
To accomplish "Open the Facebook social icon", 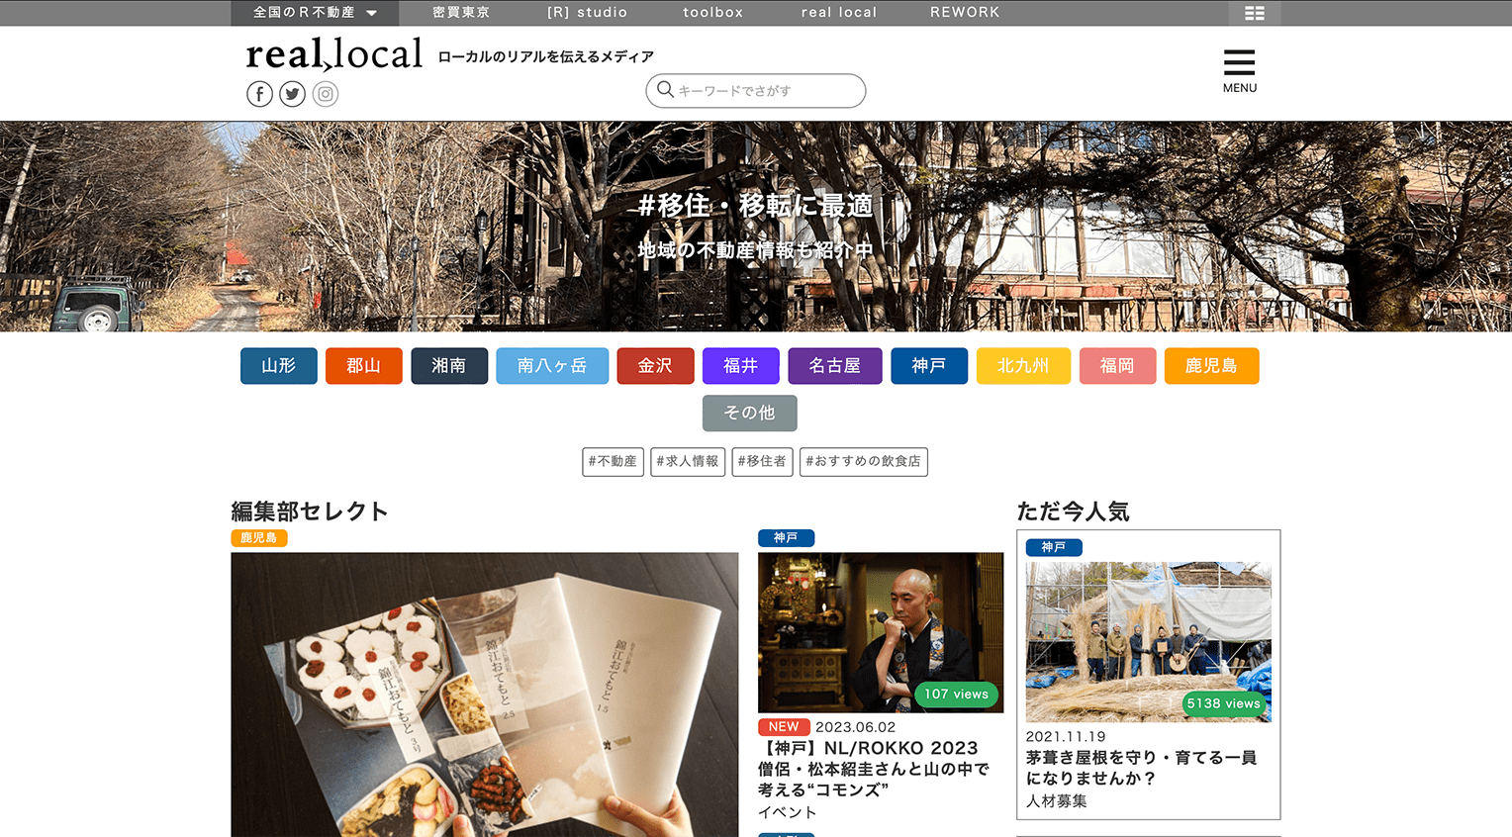I will pyautogui.click(x=259, y=94).
